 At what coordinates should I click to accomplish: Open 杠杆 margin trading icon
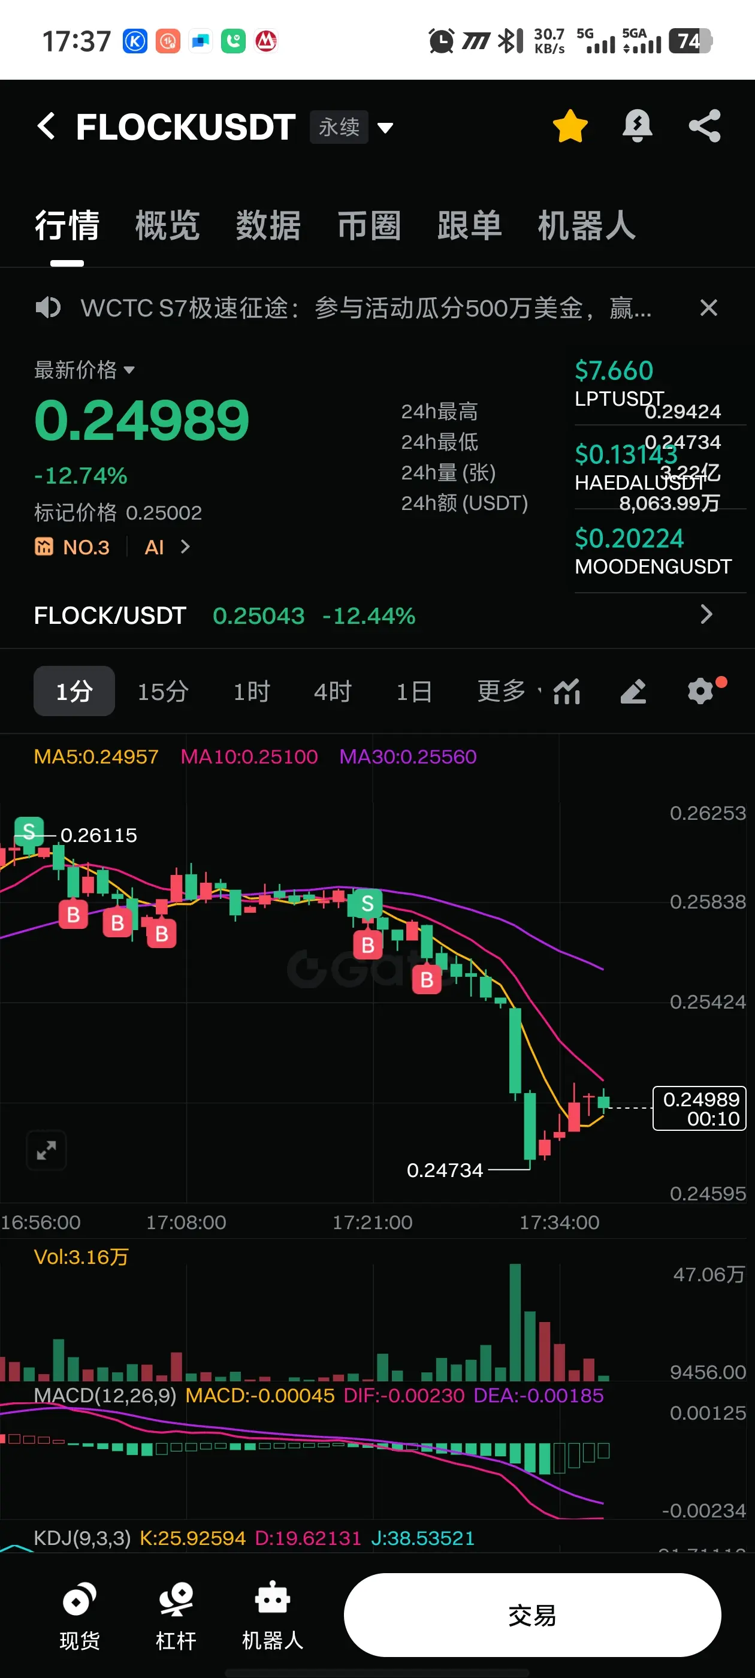tap(176, 1616)
